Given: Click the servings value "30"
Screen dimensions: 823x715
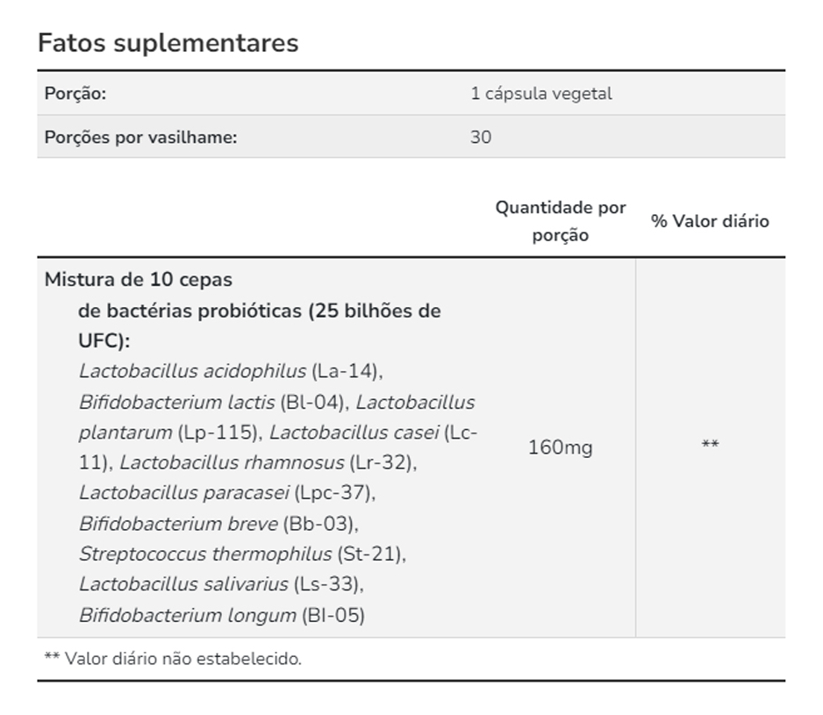Looking at the screenshot, I should 481,138.
